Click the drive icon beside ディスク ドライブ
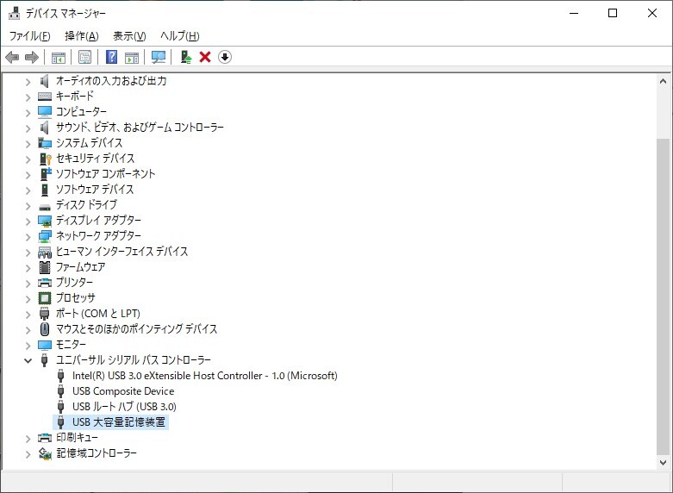Image resolution: width=673 pixels, height=493 pixels. coord(45,207)
